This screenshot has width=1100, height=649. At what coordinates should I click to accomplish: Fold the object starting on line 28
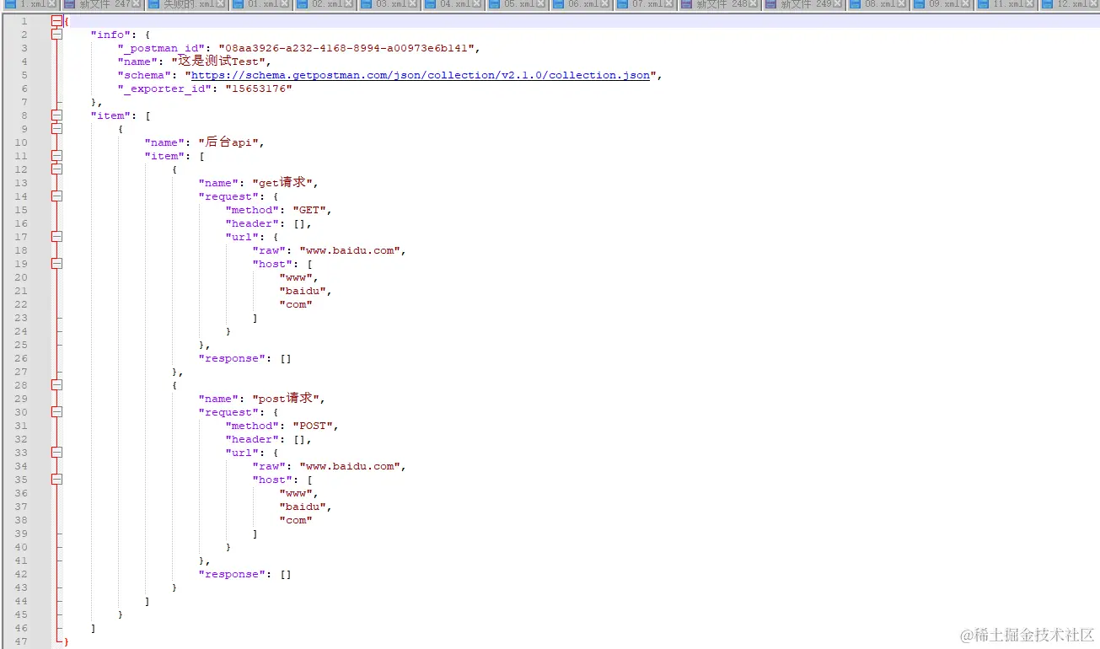tap(56, 385)
